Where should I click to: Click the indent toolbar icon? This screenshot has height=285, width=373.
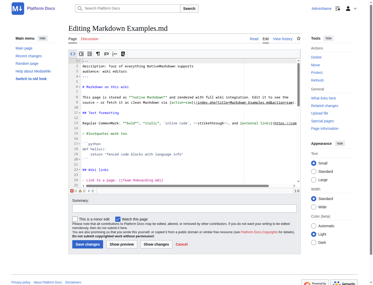pos(81,54)
